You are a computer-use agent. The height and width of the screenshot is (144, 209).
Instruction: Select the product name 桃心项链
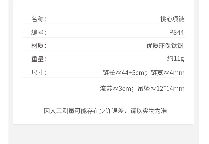(x=172, y=19)
